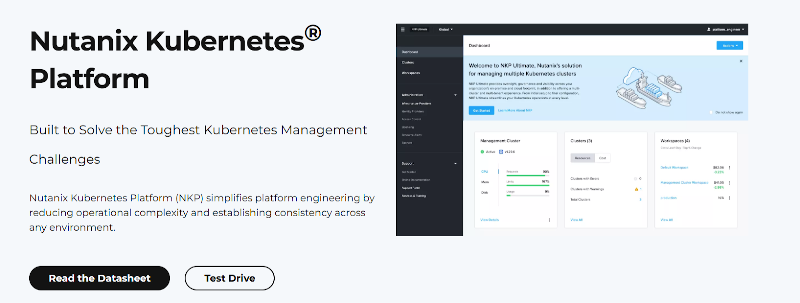Image resolution: width=800 pixels, height=303 pixels.
Task: Switch to the Cost tab in Clusters card
Action: 603,158
